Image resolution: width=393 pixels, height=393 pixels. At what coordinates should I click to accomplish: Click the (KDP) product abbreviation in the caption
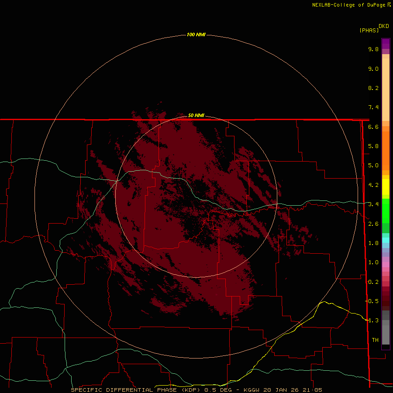coord(191,390)
